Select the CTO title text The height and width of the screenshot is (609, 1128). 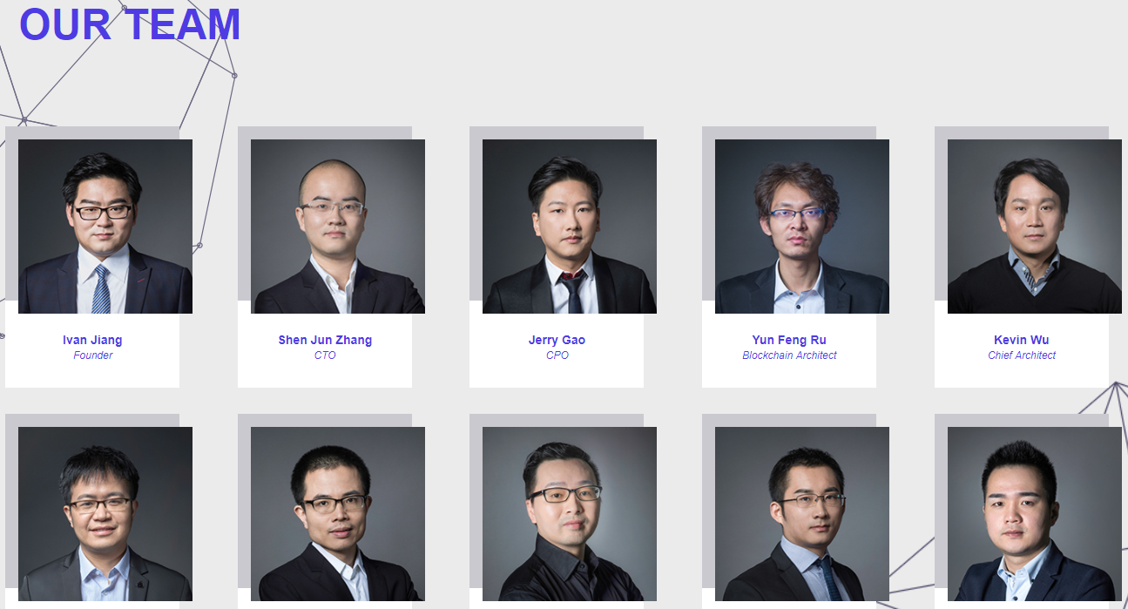[x=325, y=355]
